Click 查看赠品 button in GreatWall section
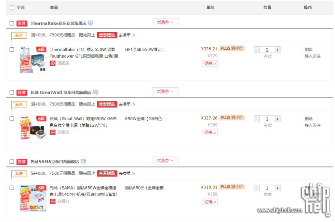The height and width of the screenshot is (222, 335). pos(107,104)
